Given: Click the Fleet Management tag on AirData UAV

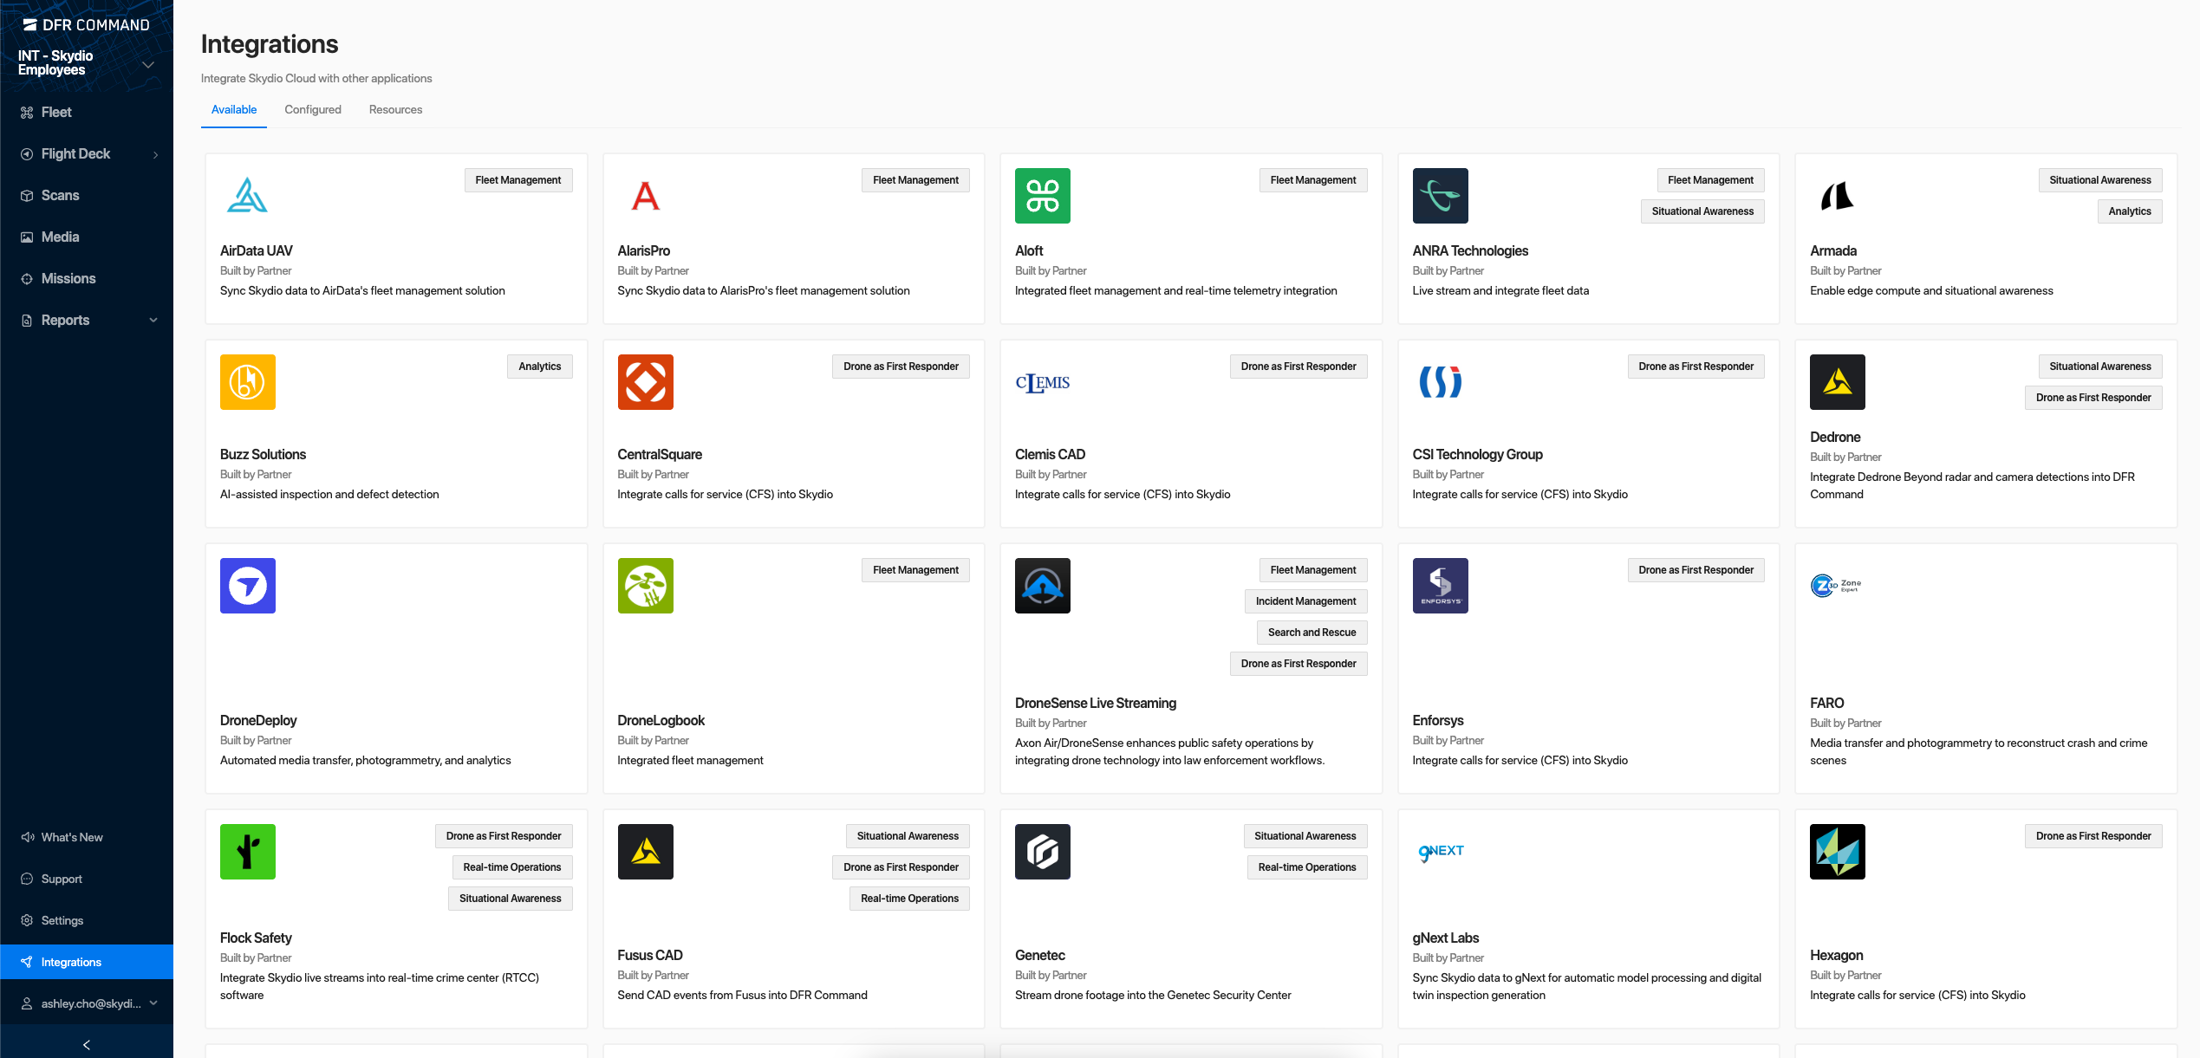Looking at the screenshot, I should coord(518,180).
